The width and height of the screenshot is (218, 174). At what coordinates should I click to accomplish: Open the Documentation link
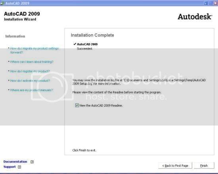coord(15,162)
